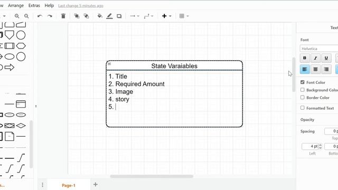Screen dimensions: 338x190
Task: Uncheck the Font Color checkbox
Action: tap(303, 82)
